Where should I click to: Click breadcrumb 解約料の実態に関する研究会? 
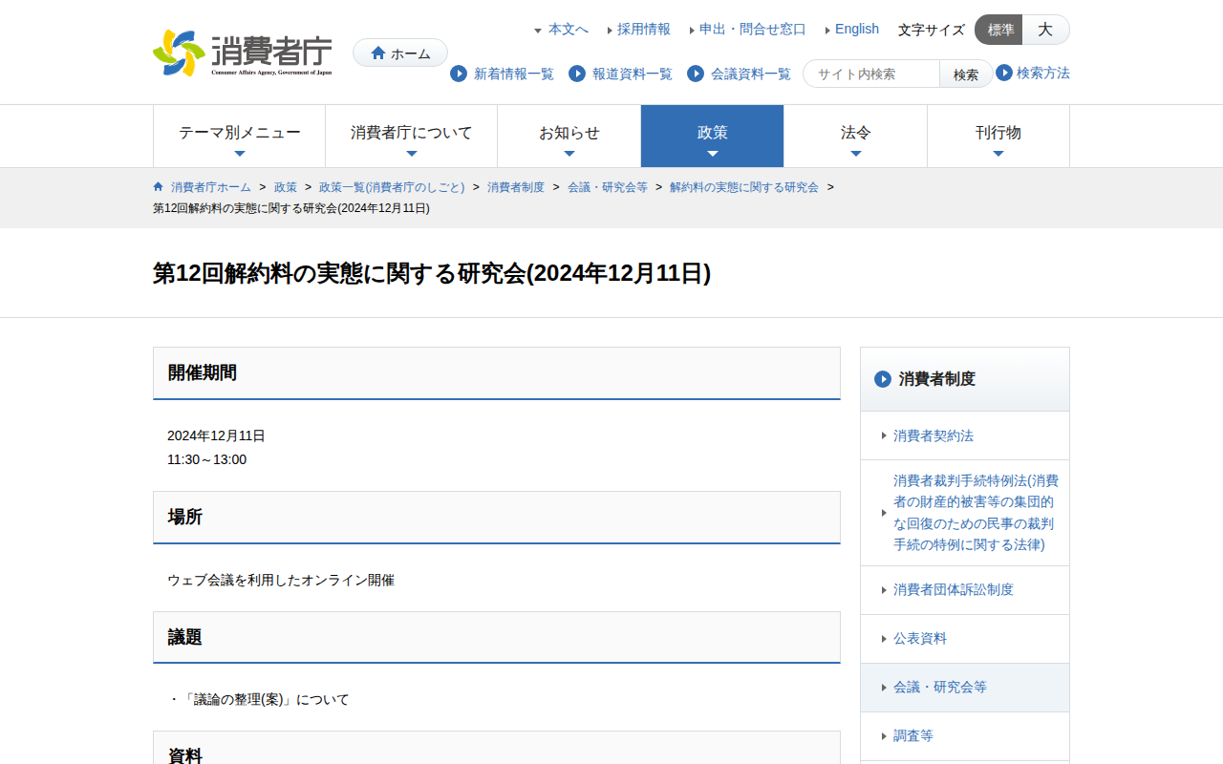(744, 187)
